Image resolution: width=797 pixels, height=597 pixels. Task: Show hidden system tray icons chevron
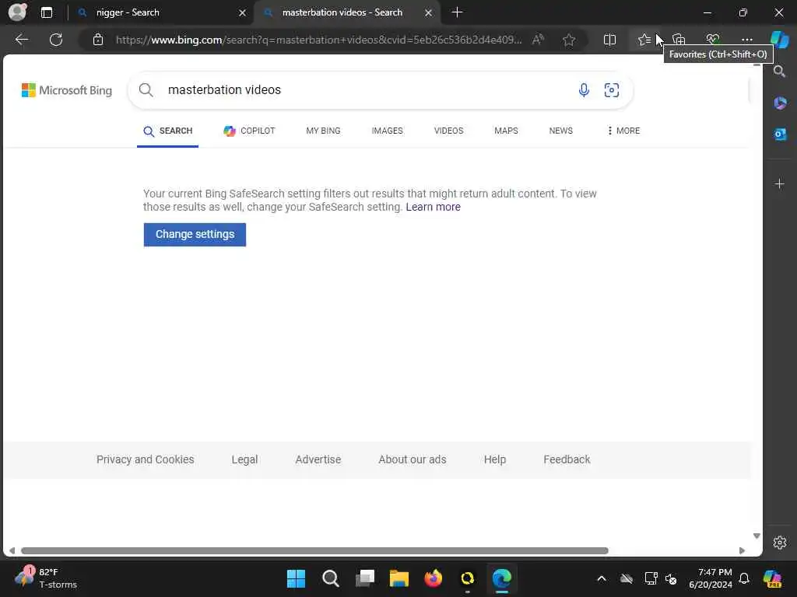click(x=602, y=578)
